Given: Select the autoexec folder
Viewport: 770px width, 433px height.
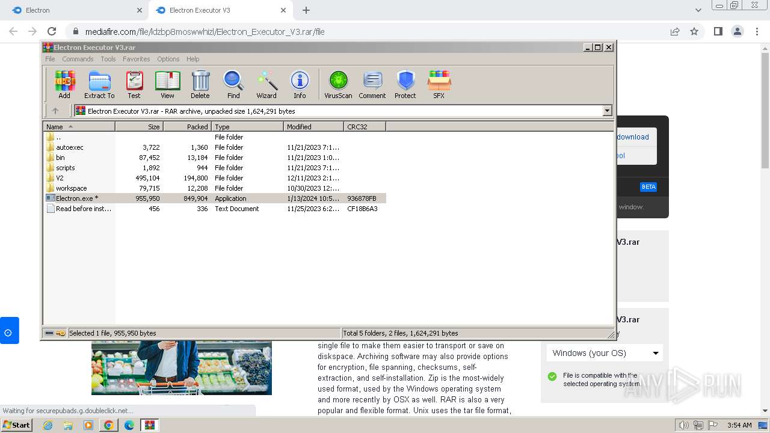Looking at the screenshot, I should pos(215,147).
